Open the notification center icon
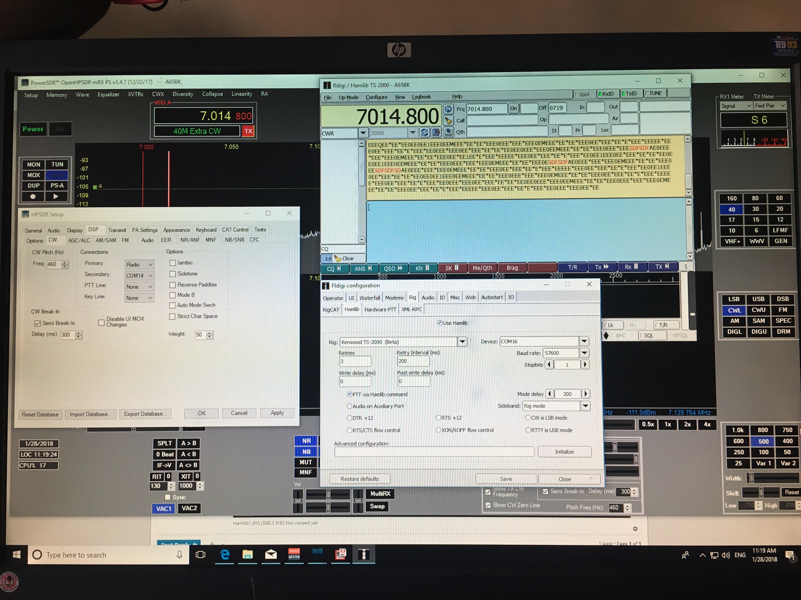 (x=790, y=556)
